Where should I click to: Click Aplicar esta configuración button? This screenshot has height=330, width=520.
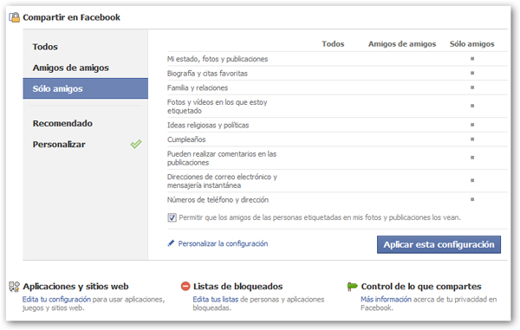439,244
